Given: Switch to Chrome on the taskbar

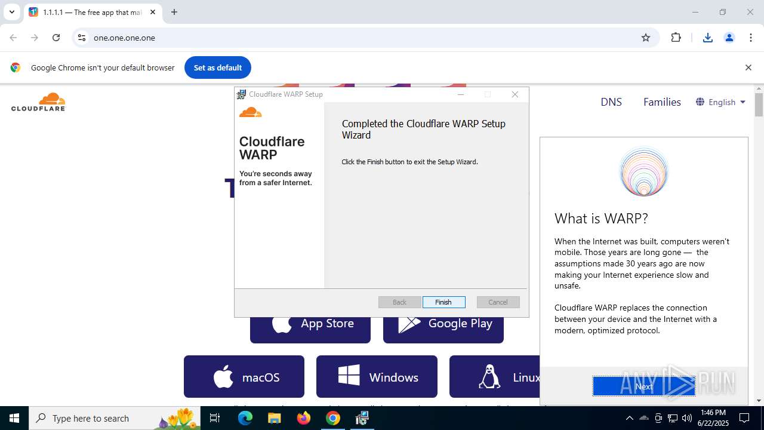Looking at the screenshot, I should pyautogui.click(x=333, y=418).
